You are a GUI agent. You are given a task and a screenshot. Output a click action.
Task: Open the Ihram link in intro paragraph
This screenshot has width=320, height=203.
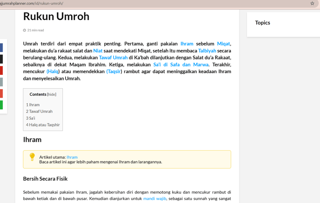pos(187,44)
